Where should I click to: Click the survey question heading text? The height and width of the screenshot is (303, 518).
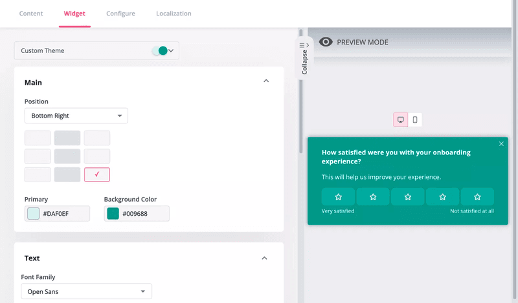396,157
